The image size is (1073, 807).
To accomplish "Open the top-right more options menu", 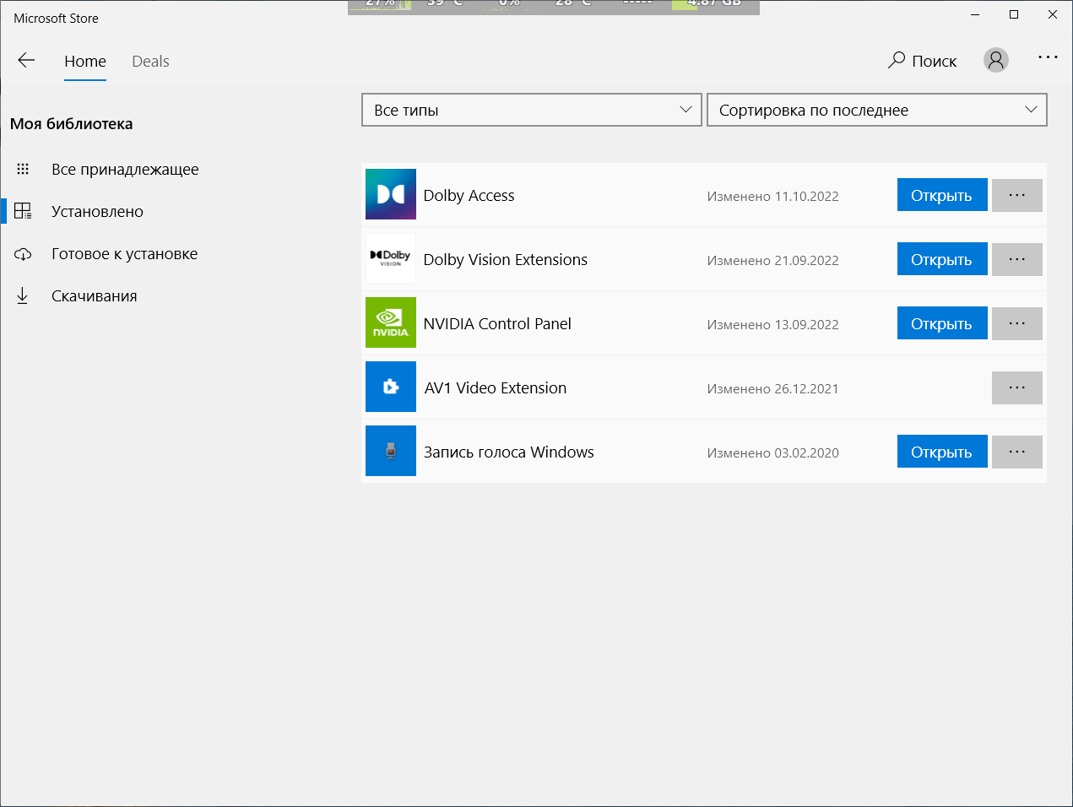I will pyautogui.click(x=1048, y=57).
